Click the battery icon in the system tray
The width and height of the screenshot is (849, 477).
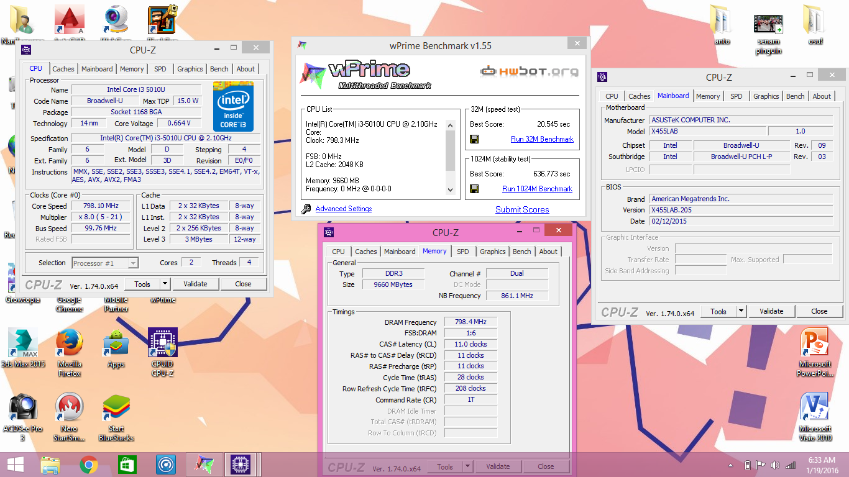(x=748, y=465)
